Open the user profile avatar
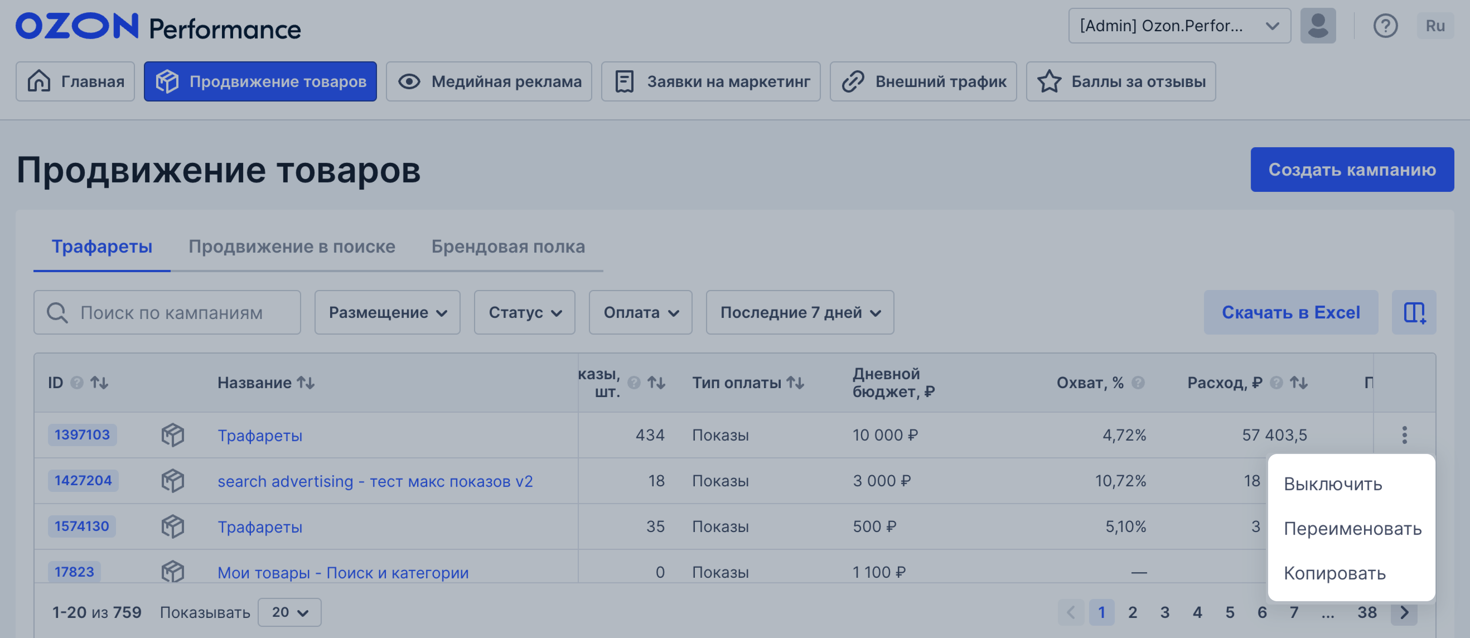Viewport: 1470px width, 638px height. (x=1318, y=26)
